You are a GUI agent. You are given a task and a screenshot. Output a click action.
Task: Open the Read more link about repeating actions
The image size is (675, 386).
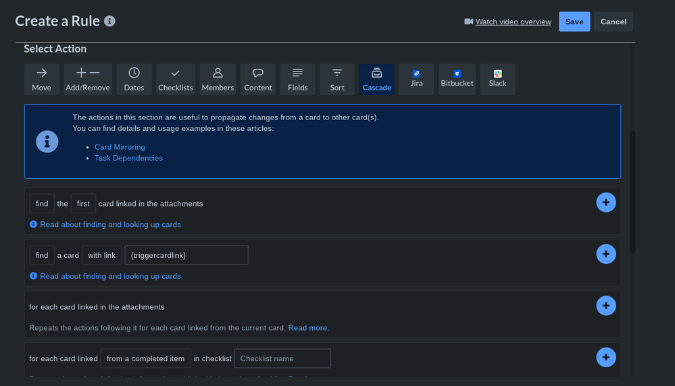(307, 327)
